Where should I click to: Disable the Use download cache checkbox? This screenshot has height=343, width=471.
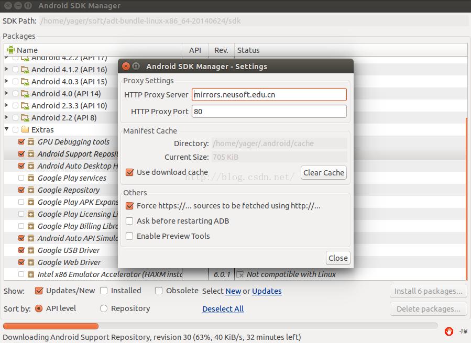pyautogui.click(x=130, y=172)
